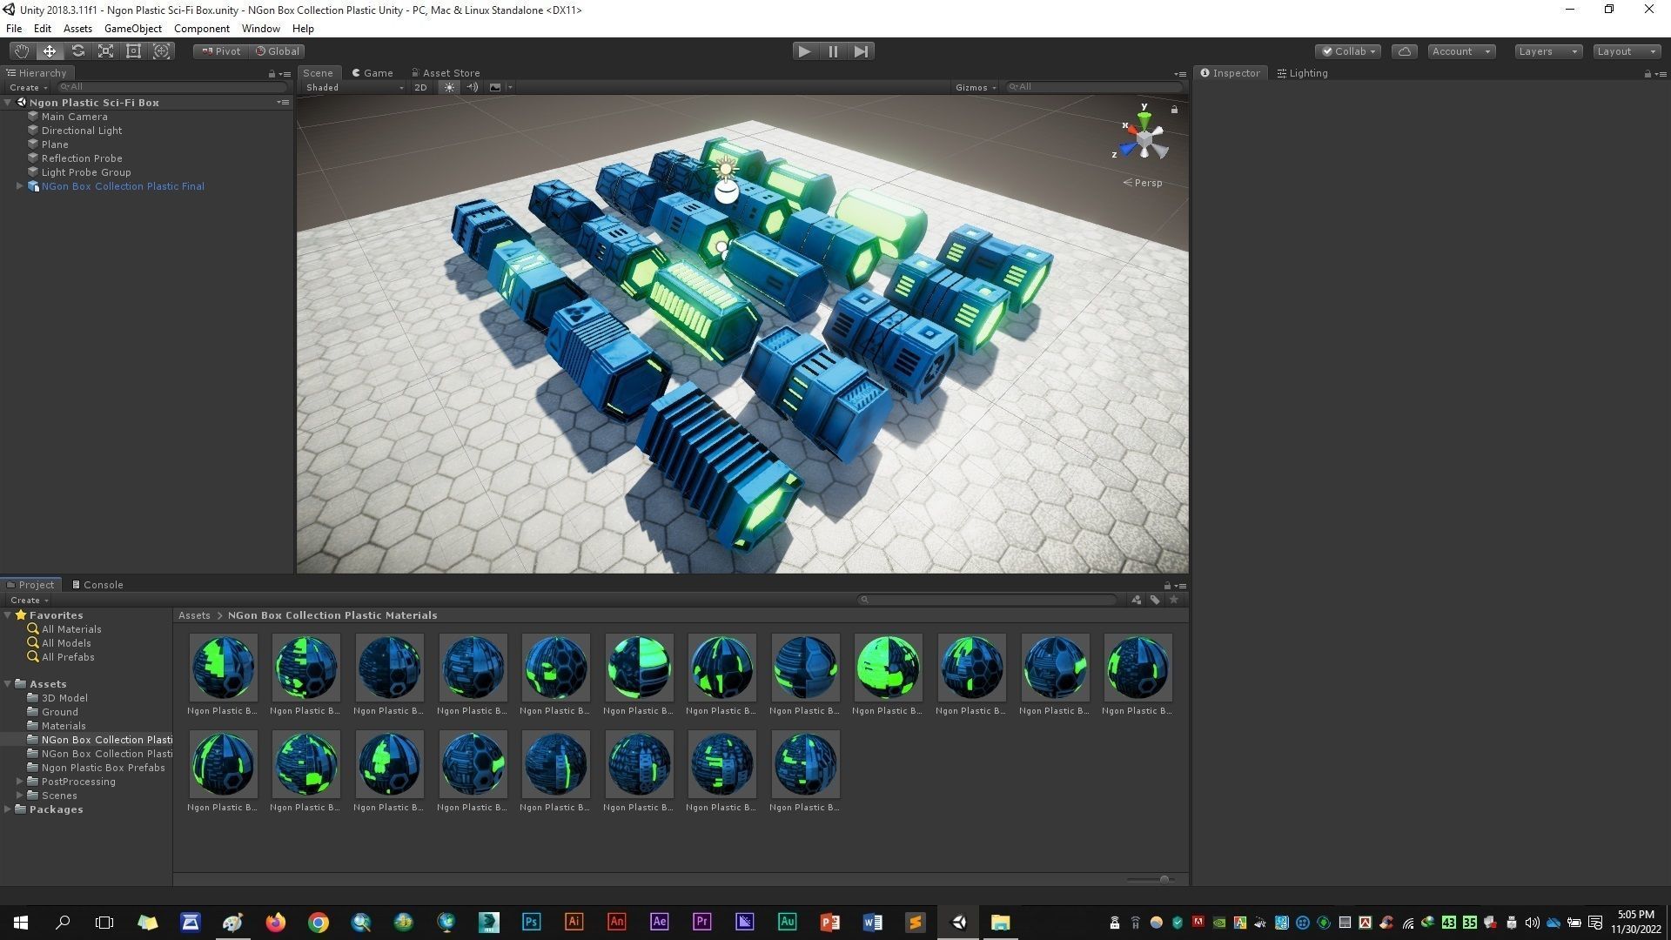This screenshot has width=1671, height=940.
Task: Click the Persp projection label
Action: [x=1143, y=183]
